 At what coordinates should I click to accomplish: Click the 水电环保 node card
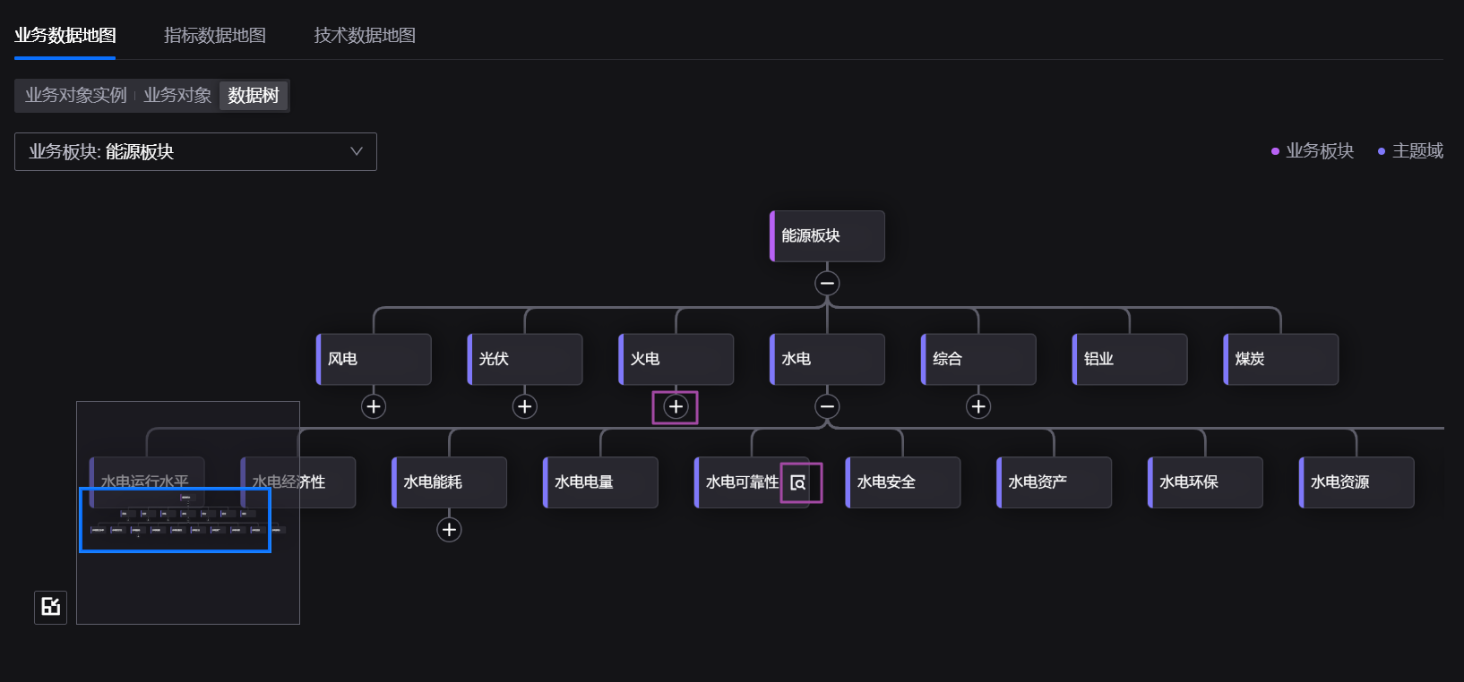pyautogui.click(x=1206, y=482)
